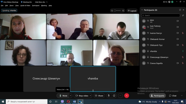Open the Edit menu
186x104 pixels.
pos(6,5)
